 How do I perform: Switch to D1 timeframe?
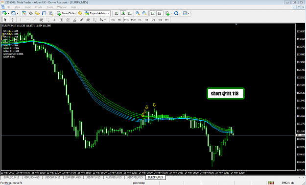point(153,20)
